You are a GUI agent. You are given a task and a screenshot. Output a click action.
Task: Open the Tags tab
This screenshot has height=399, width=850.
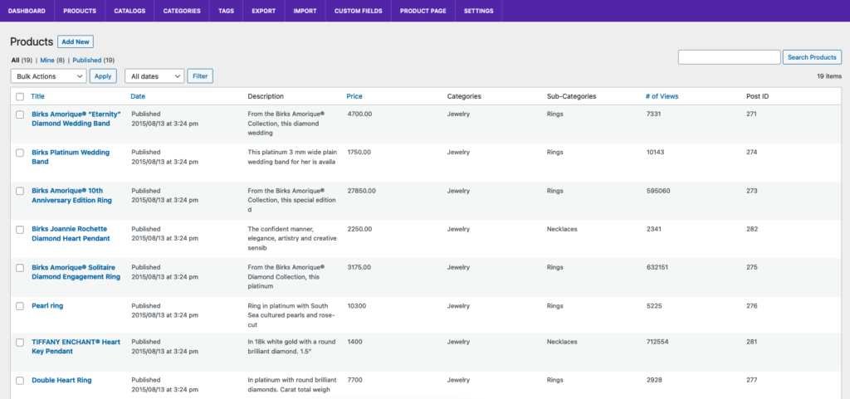[x=226, y=11]
